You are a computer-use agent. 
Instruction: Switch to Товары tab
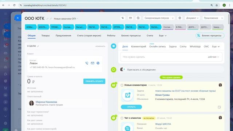click(46, 36)
